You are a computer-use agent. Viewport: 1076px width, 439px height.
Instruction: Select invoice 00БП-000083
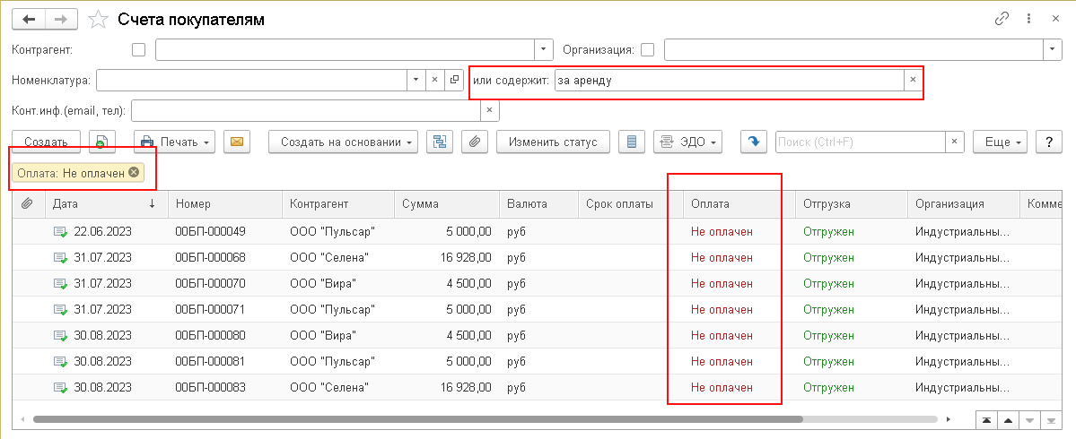538,388
